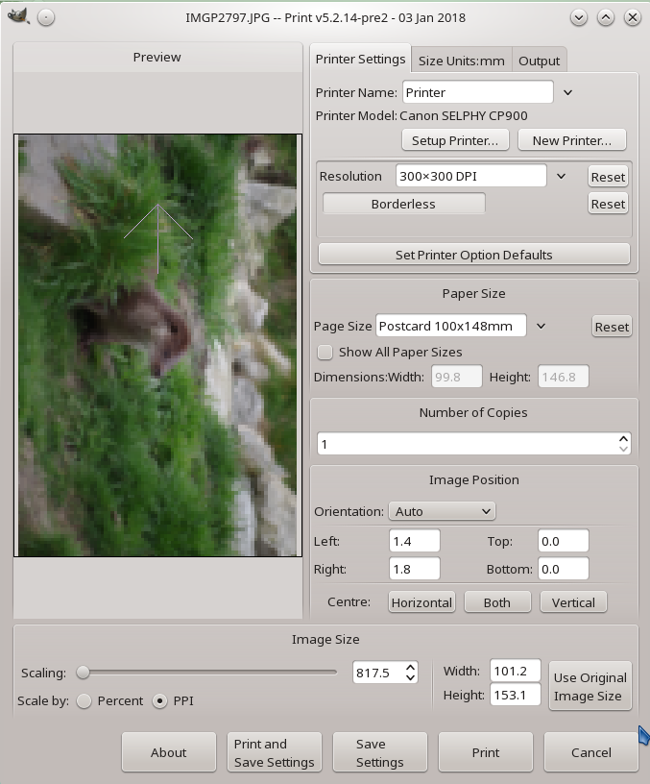Click the pin window button in title bar
This screenshot has width=650, height=784.
click(46, 17)
